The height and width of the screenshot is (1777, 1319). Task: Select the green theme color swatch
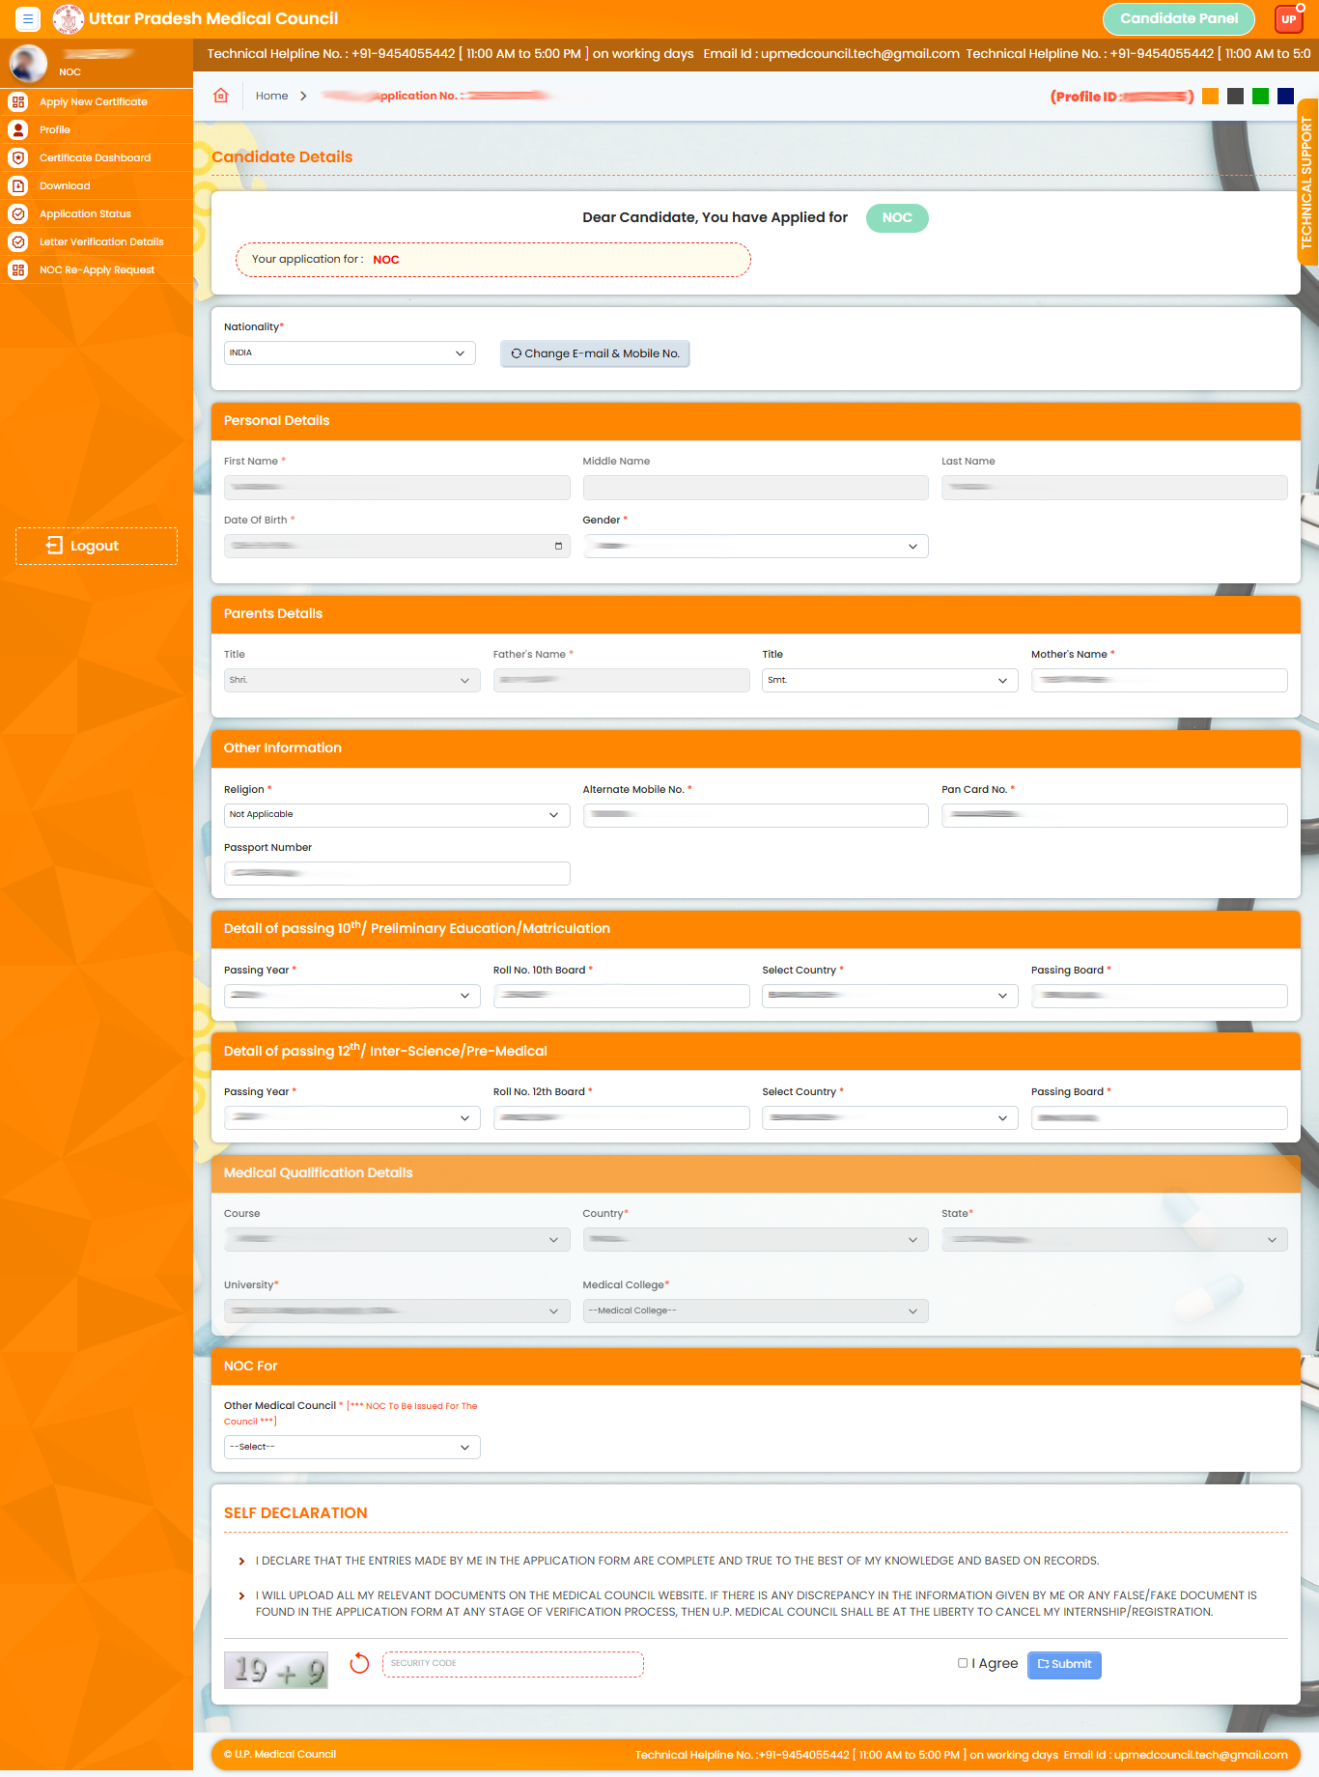1260,96
